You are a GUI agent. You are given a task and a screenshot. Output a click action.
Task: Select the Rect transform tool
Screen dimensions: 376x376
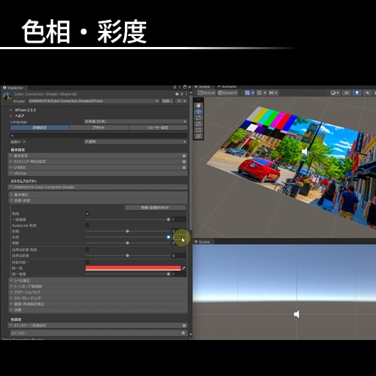198,130
